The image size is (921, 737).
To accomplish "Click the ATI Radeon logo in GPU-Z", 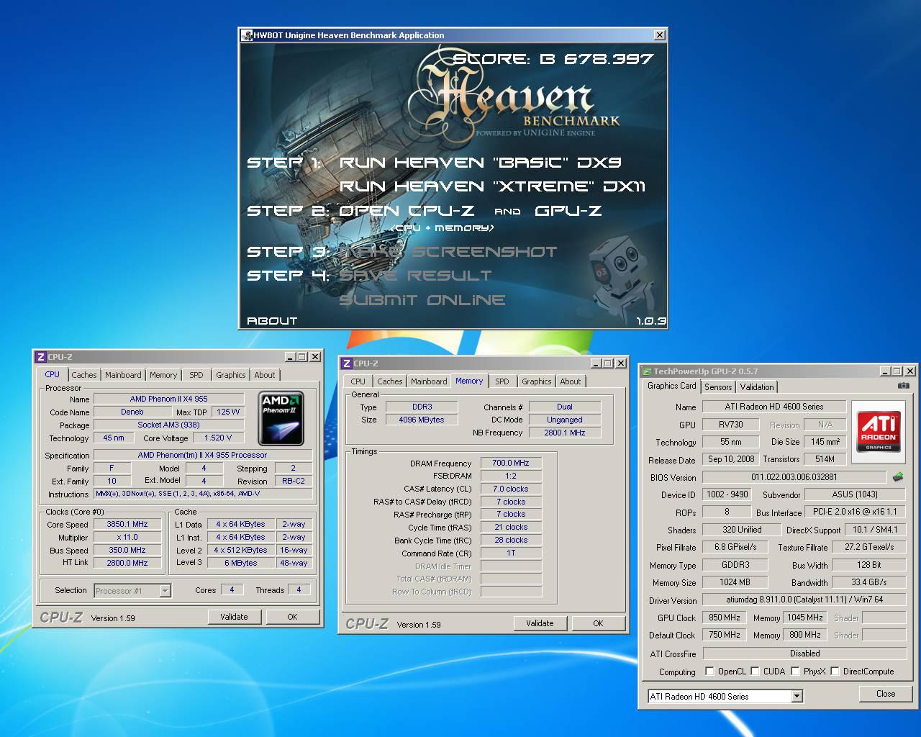I will pyautogui.click(x=879, y=432).
